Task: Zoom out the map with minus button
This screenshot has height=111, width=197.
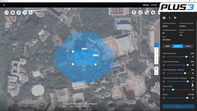Action: point(156,73)
